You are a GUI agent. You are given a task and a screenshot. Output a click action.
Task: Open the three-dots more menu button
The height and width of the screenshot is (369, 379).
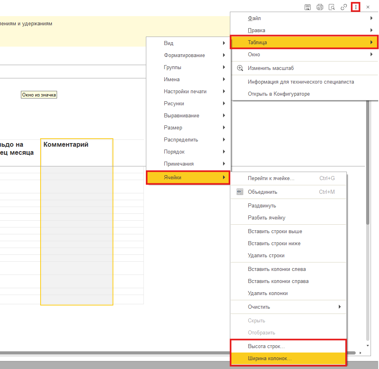tap(356, 7)
